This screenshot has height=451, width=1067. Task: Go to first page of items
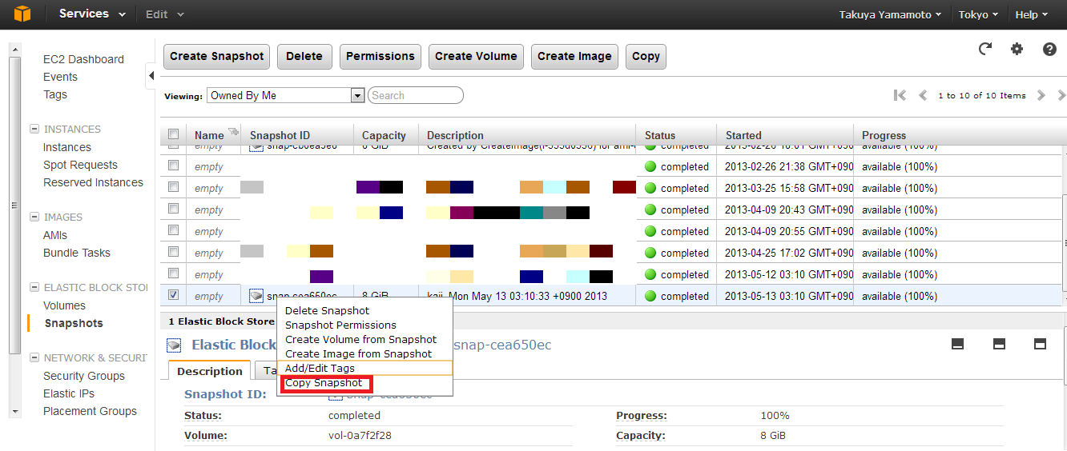tap(900, 95)
